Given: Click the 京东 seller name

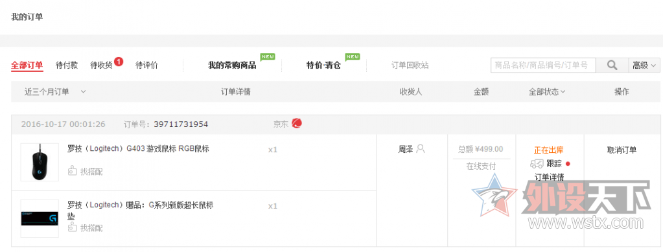Looking at the screenshot, I should click(x=281, y=124).
